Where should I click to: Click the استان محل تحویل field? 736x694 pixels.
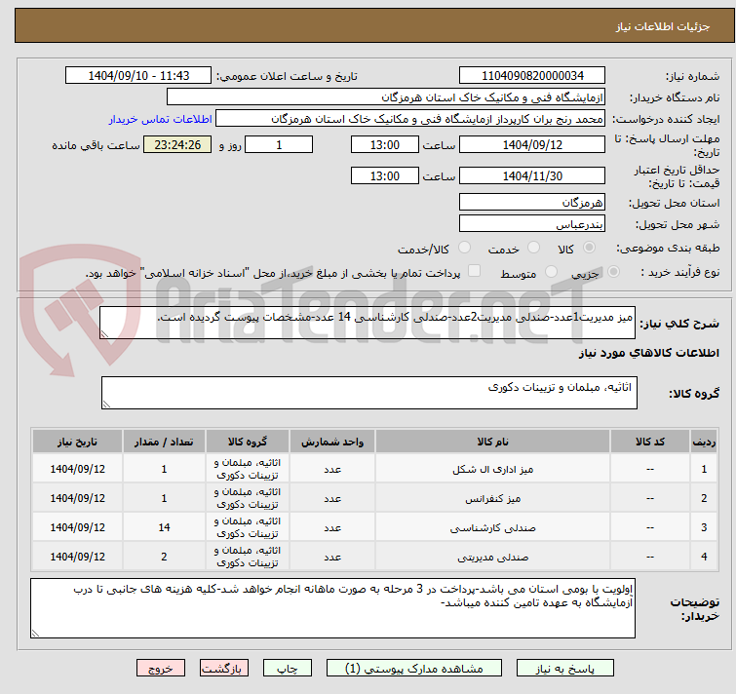[x=531, y=203]
